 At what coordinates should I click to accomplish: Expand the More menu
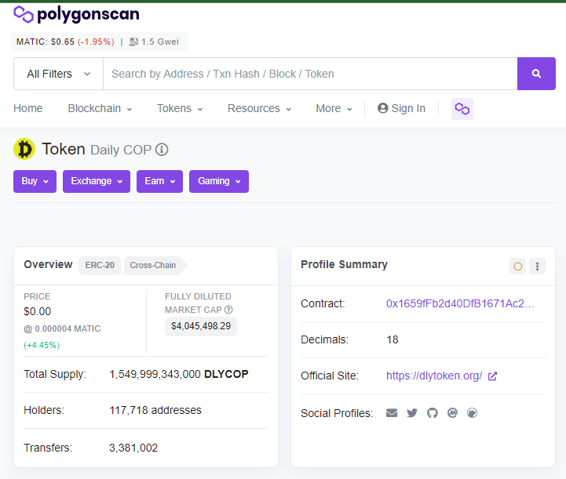coord(334,108)
